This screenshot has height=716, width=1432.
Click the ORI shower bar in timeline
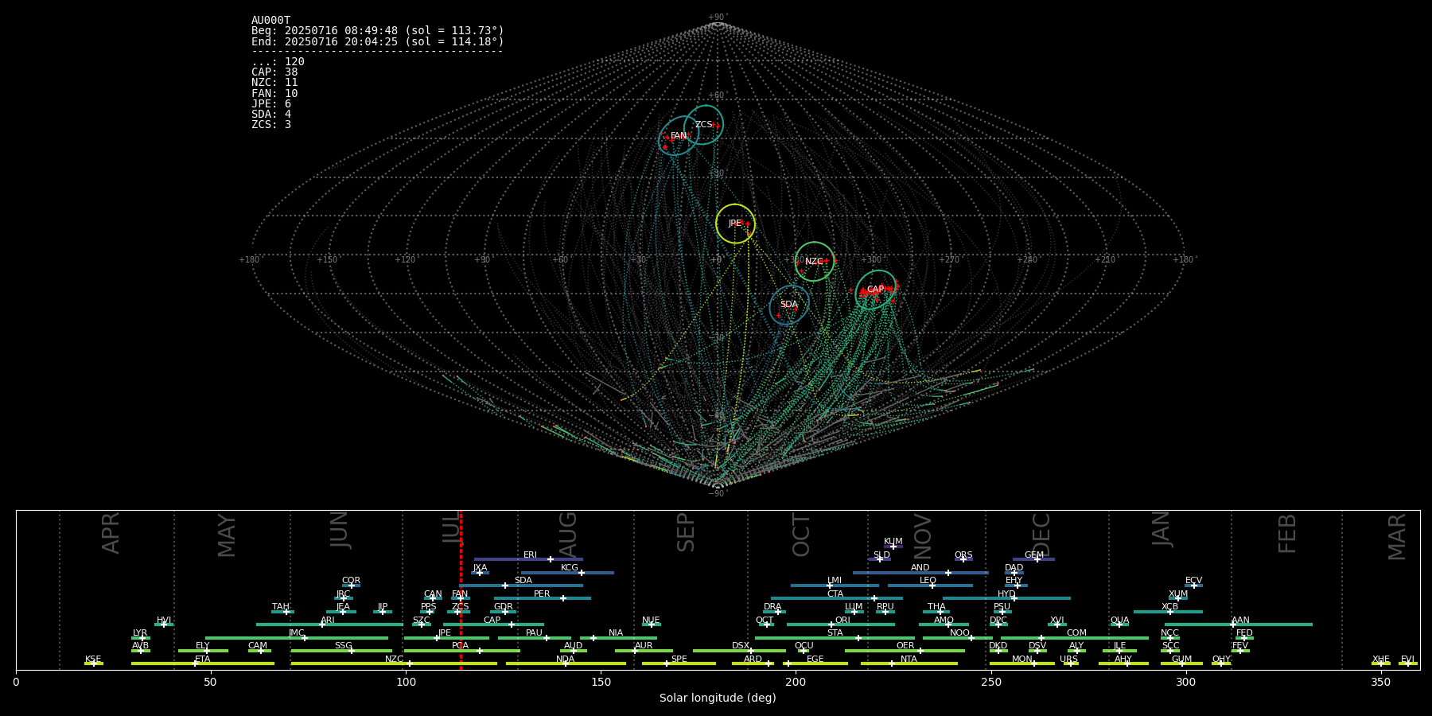coord(841,625)
